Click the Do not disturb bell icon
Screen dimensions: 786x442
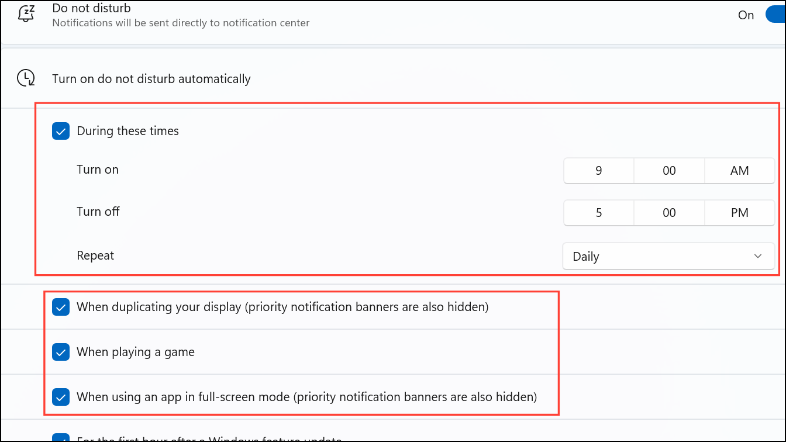point(26,13)
